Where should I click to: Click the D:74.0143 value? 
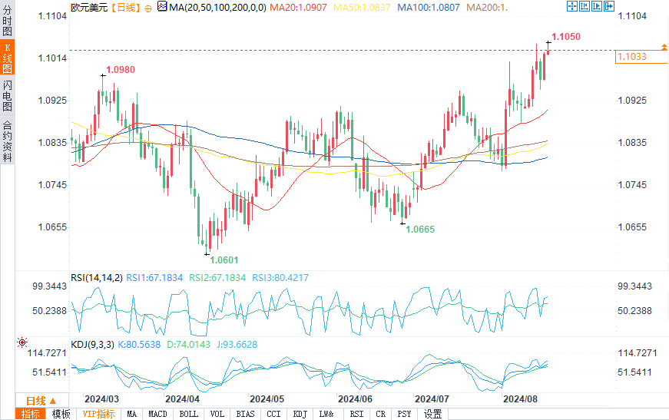click(189, 344)
